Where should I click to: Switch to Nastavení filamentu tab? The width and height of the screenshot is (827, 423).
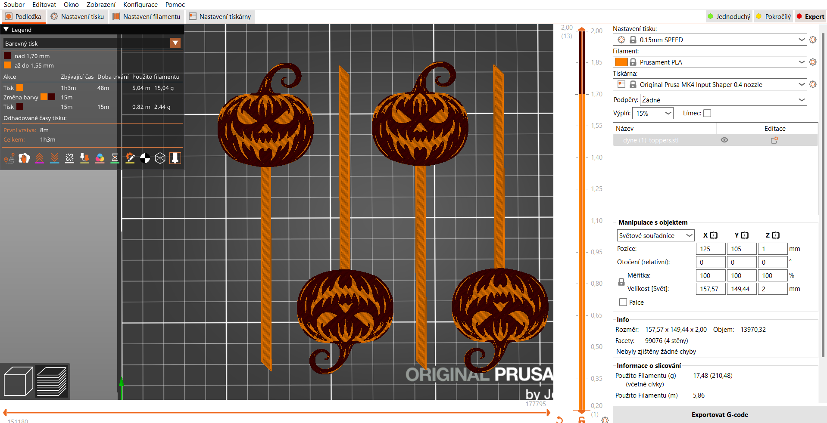[x=147, y=17]
